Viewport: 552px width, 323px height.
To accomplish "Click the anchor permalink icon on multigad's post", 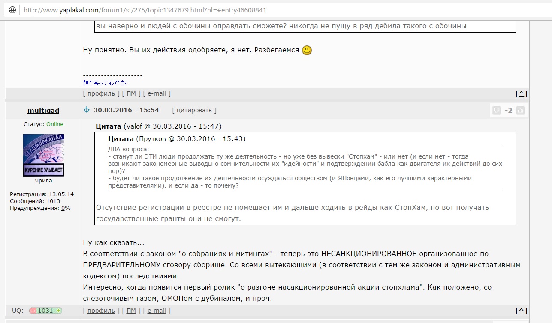I will coord(86,110).
